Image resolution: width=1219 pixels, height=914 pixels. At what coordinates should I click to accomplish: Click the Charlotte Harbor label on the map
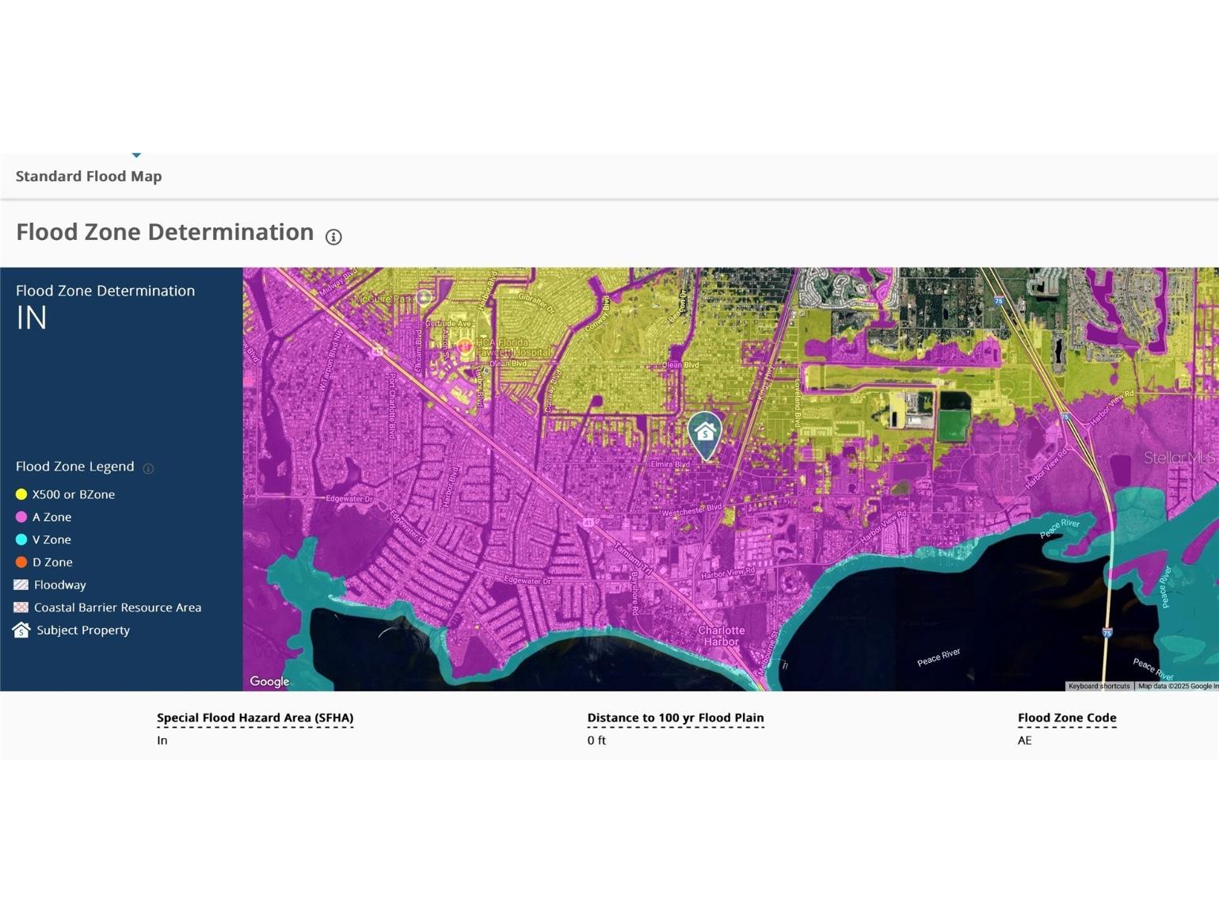721,636
